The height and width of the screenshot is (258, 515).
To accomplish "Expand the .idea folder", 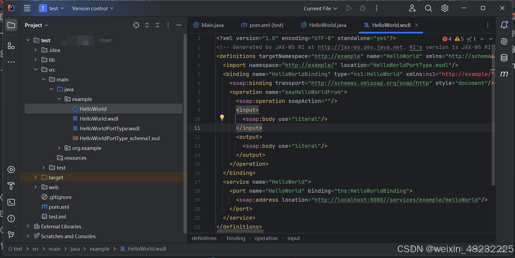I will tap(36, 50).
